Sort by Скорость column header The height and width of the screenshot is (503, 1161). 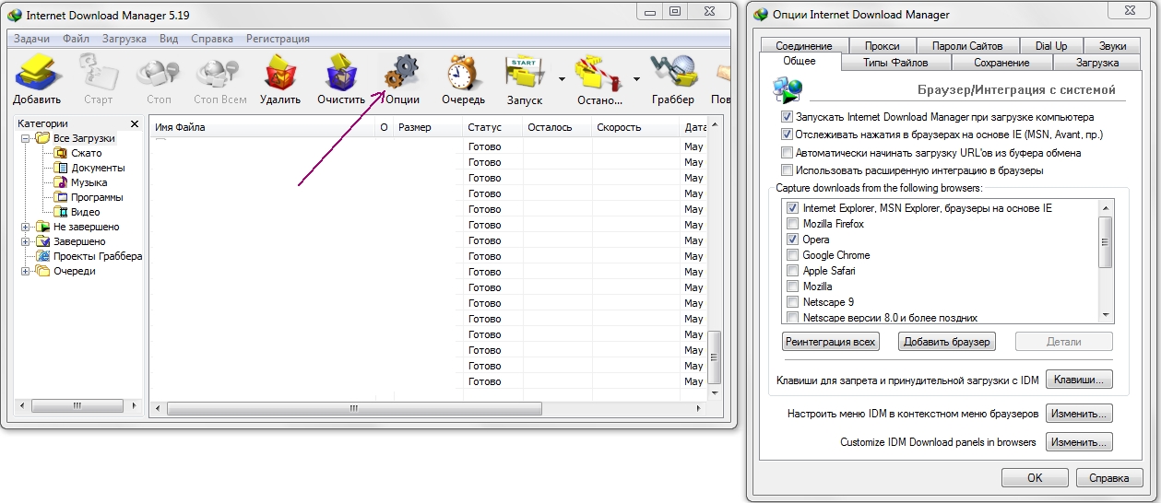[634, 127]
